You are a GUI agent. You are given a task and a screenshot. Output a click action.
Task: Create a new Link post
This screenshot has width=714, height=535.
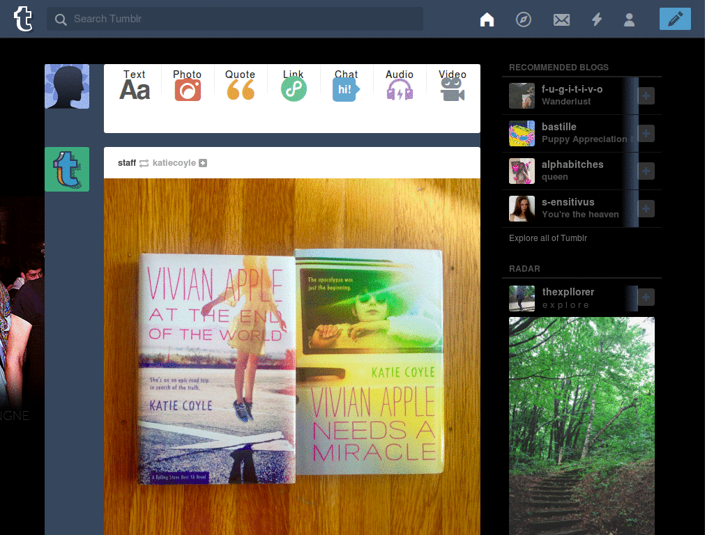click(294, 85)
